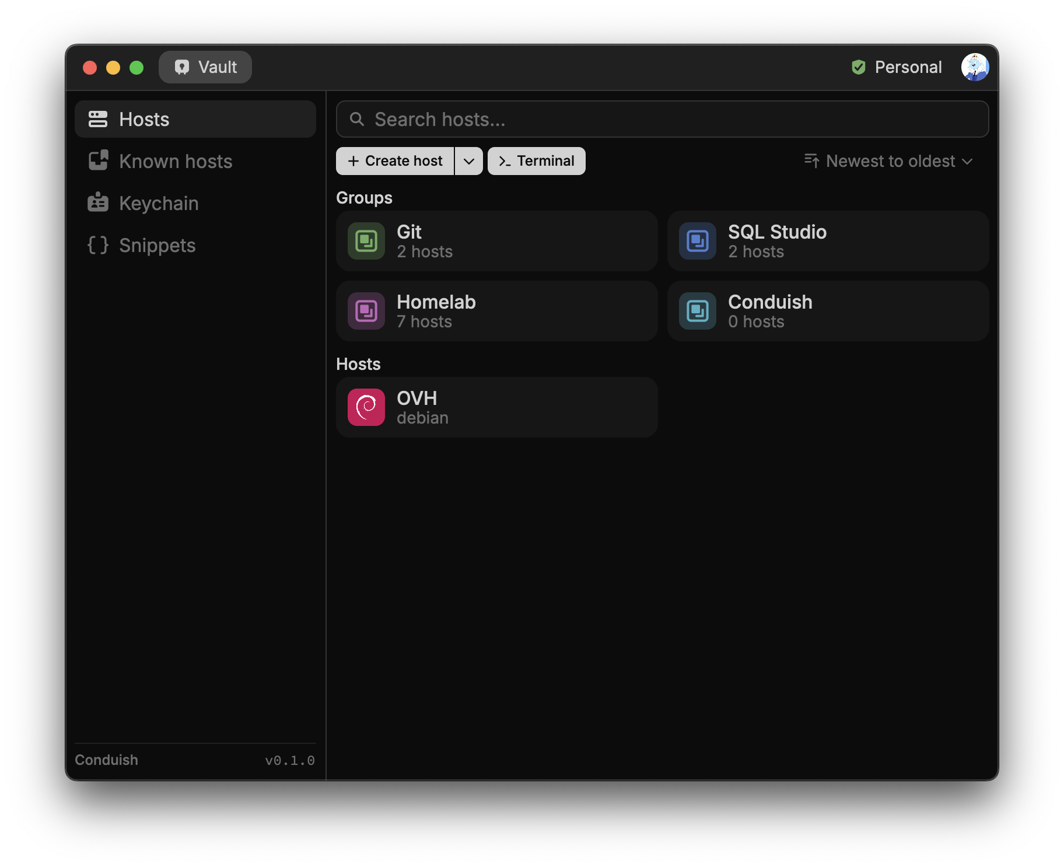Click the Conduish label in sidebar footer

(107, 760)
